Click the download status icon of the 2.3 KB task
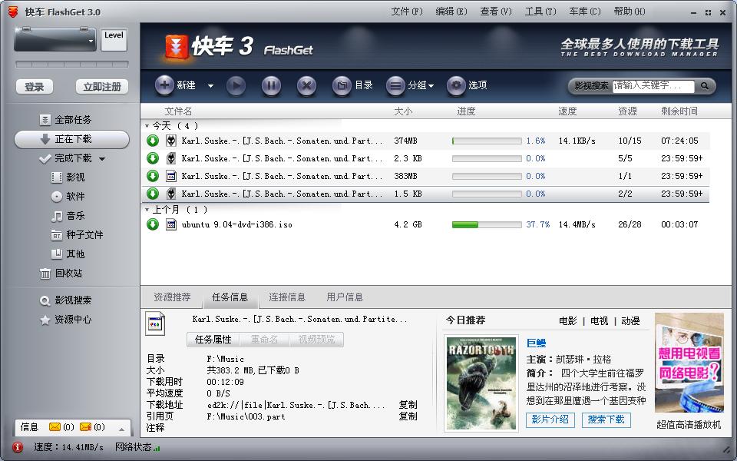Viewport: 737px width, 461px height. [153, 158]
